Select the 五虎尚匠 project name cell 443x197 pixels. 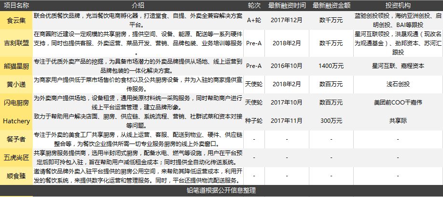click(x=16, y=158)
